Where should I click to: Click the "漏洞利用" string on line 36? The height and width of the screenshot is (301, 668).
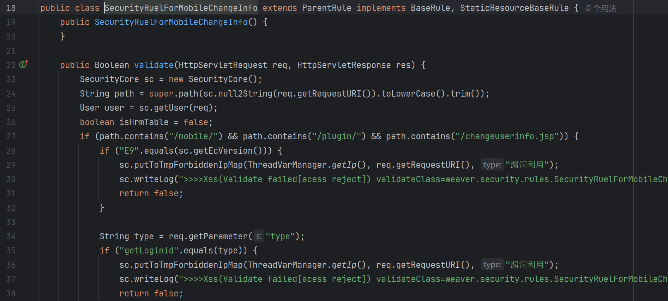(x=527, y=265)
